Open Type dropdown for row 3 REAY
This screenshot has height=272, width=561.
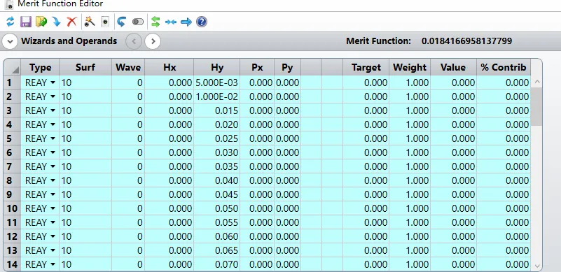click(53, 110)
